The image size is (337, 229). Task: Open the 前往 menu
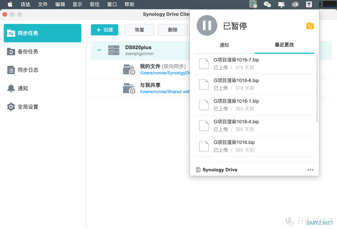[95, 4]
